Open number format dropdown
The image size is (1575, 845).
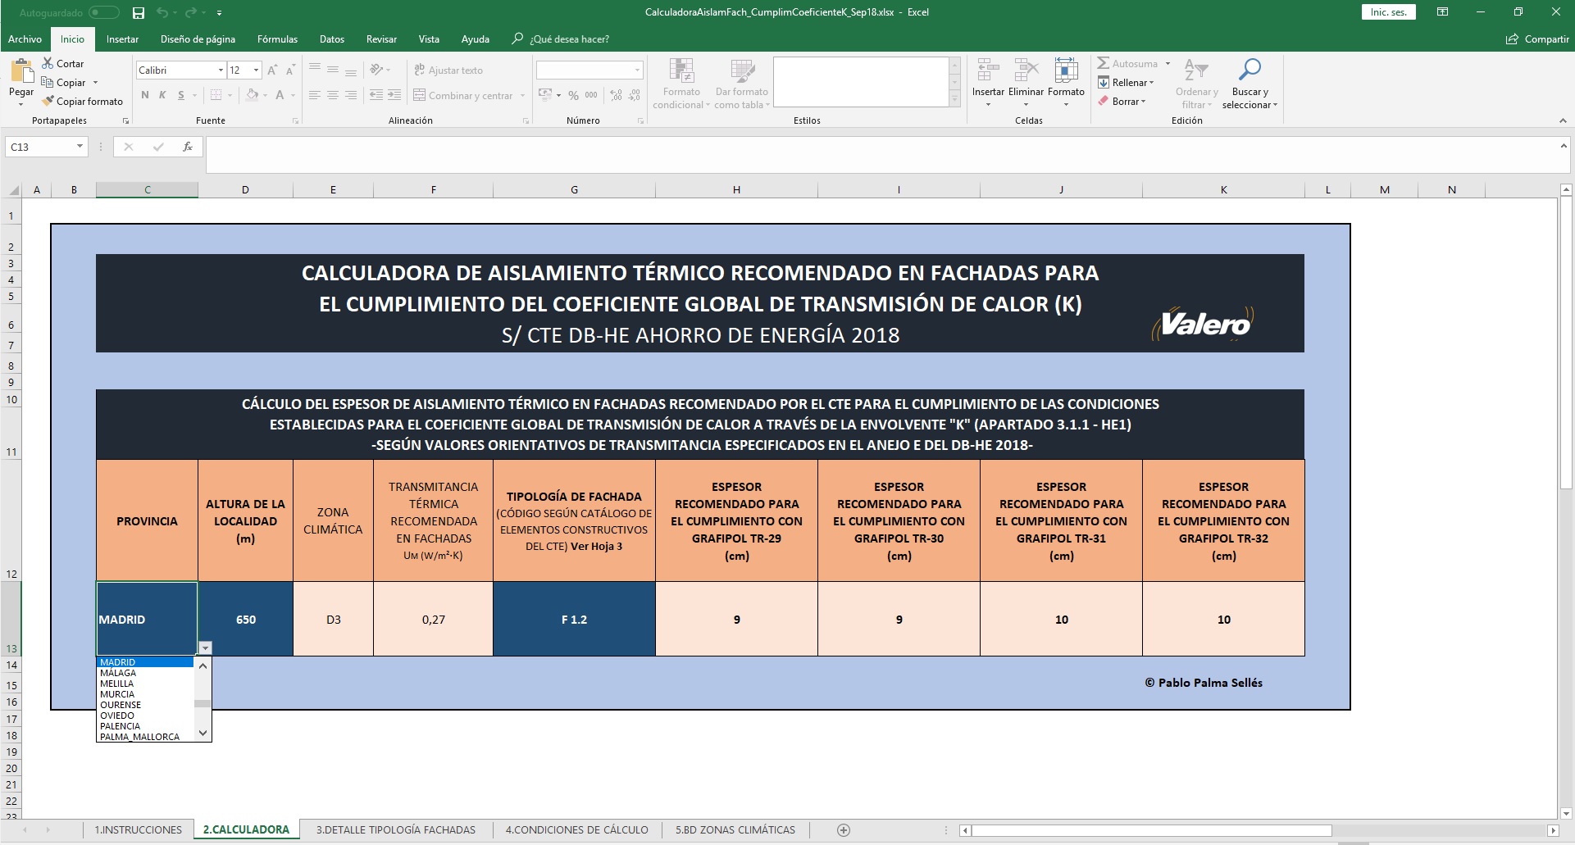point(637,70)
